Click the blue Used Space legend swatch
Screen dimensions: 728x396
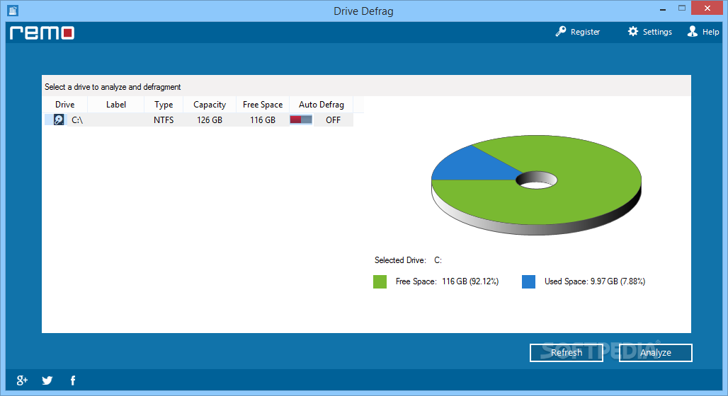click(528, 281)
